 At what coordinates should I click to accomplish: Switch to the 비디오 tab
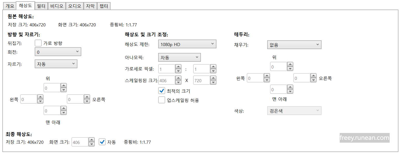pyautogui.click(x=56, y=6)
